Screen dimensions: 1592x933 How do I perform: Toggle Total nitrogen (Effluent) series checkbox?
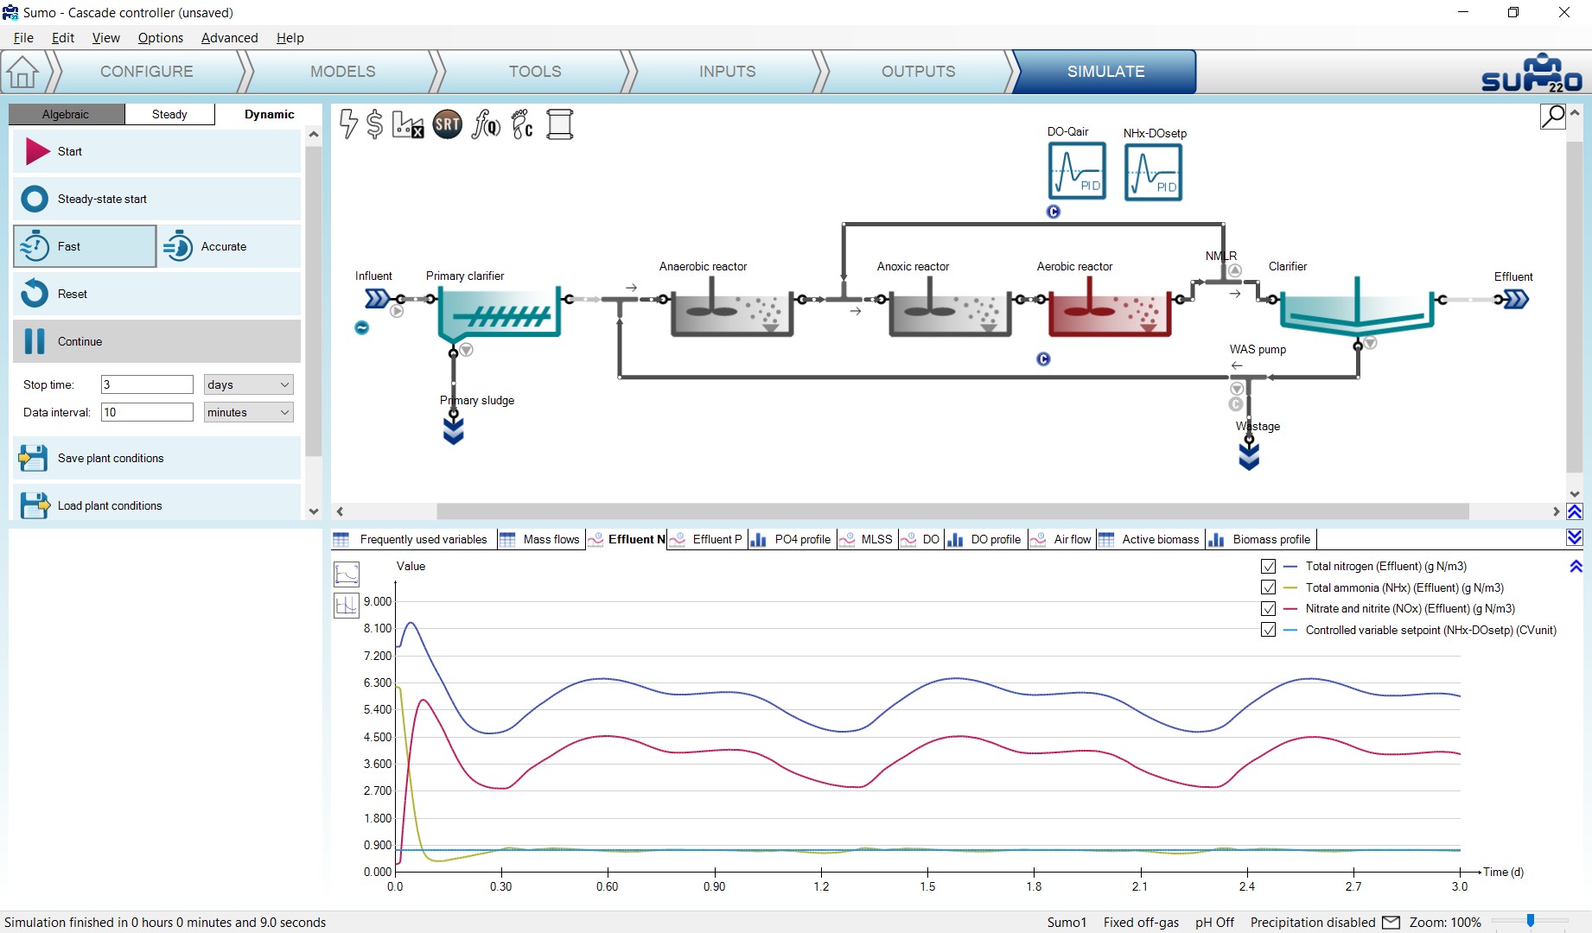point(1269,567)
